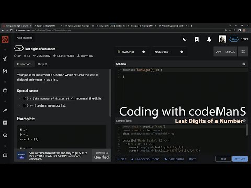The width and height of the screenshot is (251, 188).
Task: Click the SKIP button
Action: [x=121, y=159]
